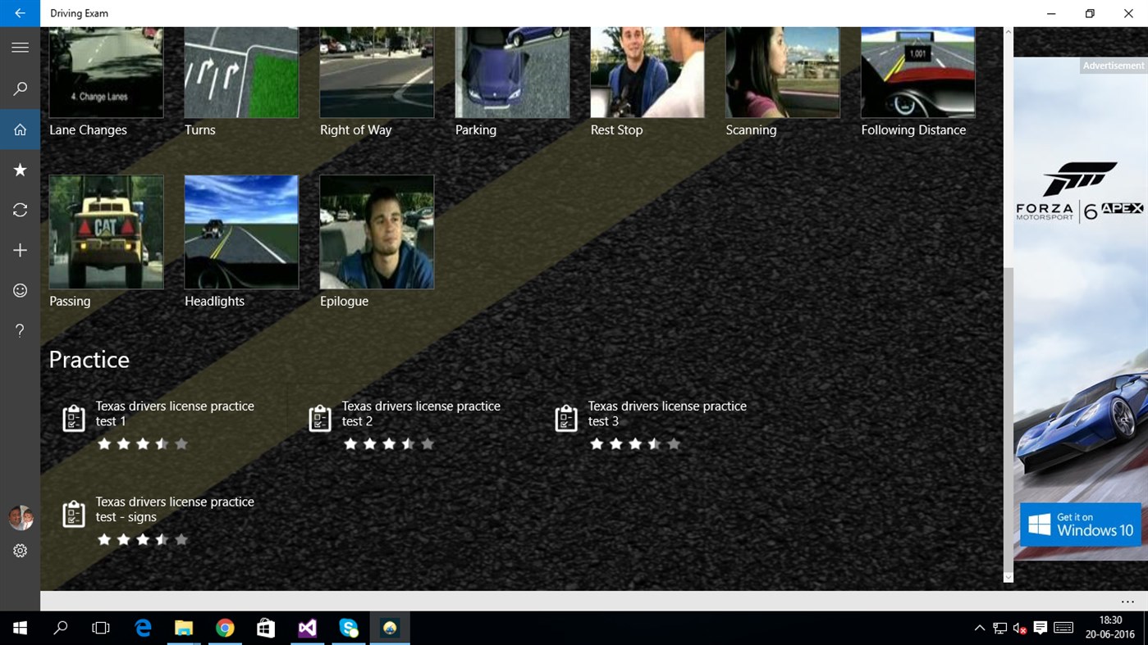Click the back arrow in the title bar
Image resolution: width=1148 pixels, height=645 pixels.
[18, 12]
